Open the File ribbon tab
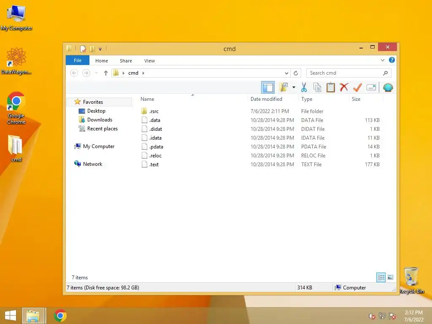432x324 pixels. 78,60
